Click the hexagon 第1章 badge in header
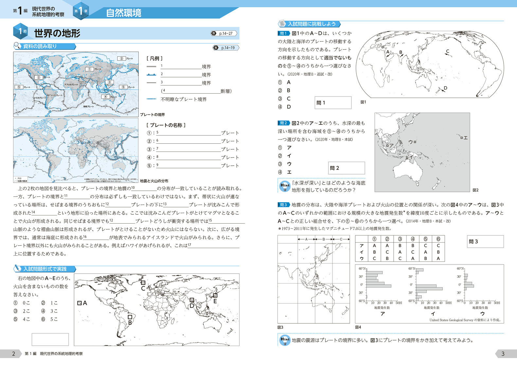Screen dimensions: 517x365 pos(80,11)
